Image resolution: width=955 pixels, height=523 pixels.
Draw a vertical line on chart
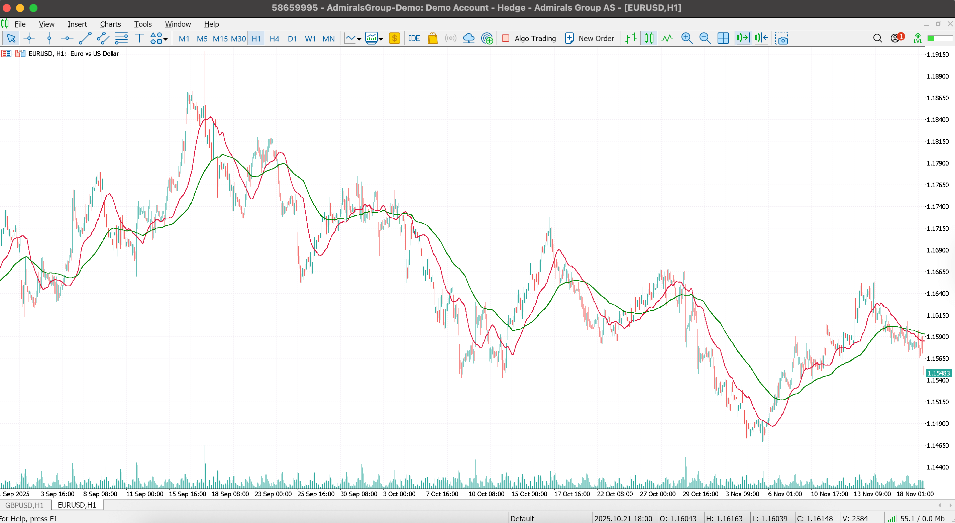coord(49,38)
